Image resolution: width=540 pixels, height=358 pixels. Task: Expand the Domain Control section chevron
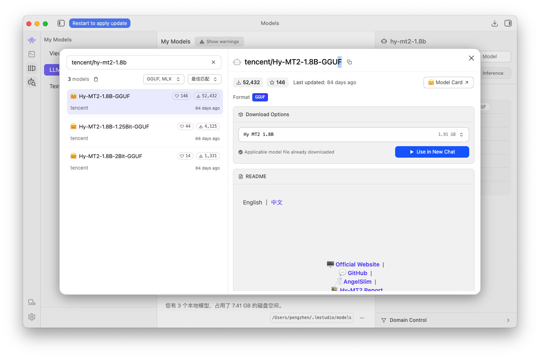point(508,320)
